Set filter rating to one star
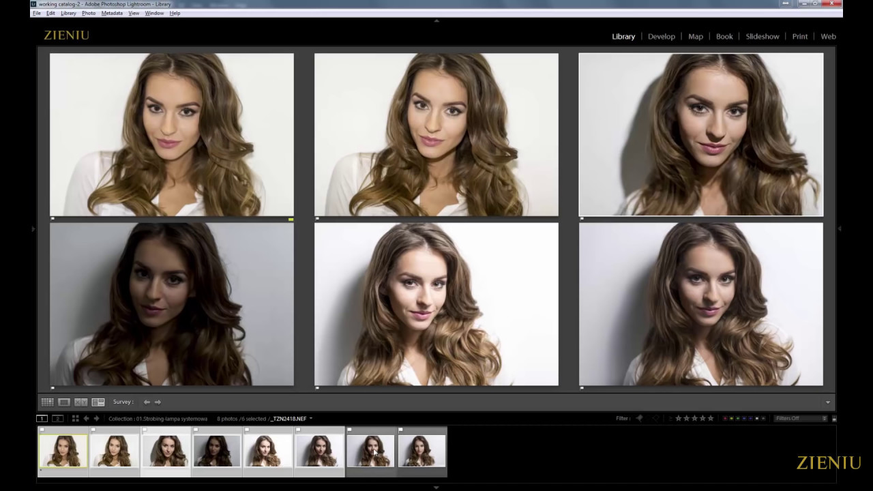873x491 pixels. (x=678, y=418)
